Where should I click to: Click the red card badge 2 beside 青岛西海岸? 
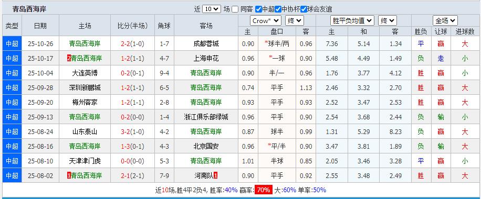[x=69, y=59]
